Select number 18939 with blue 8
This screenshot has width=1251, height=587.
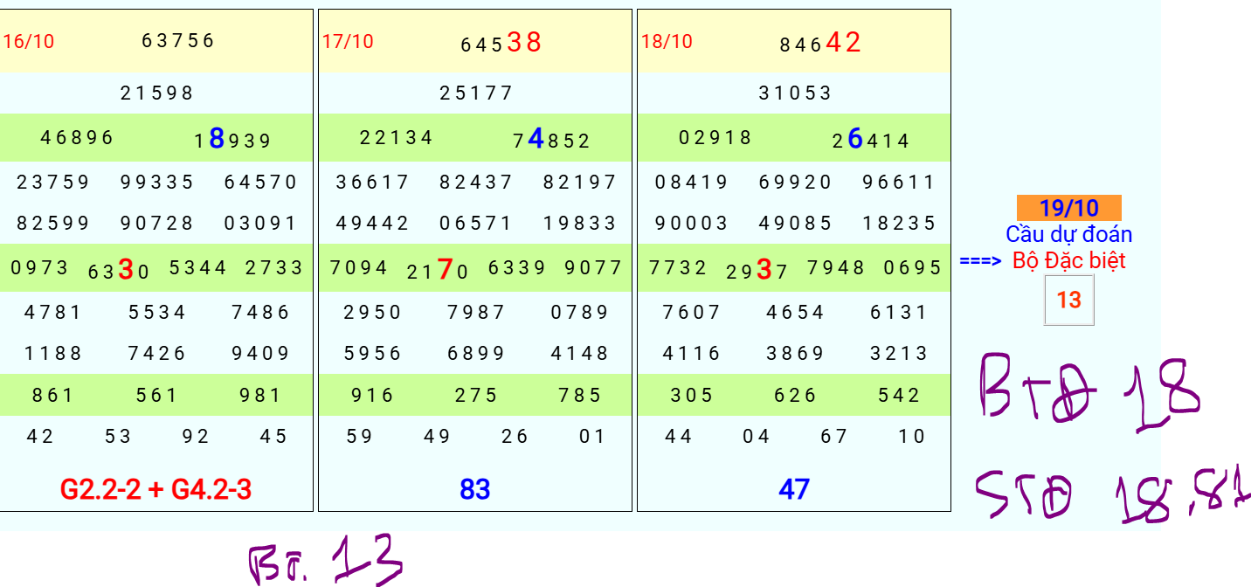click(x=233, y=139)
